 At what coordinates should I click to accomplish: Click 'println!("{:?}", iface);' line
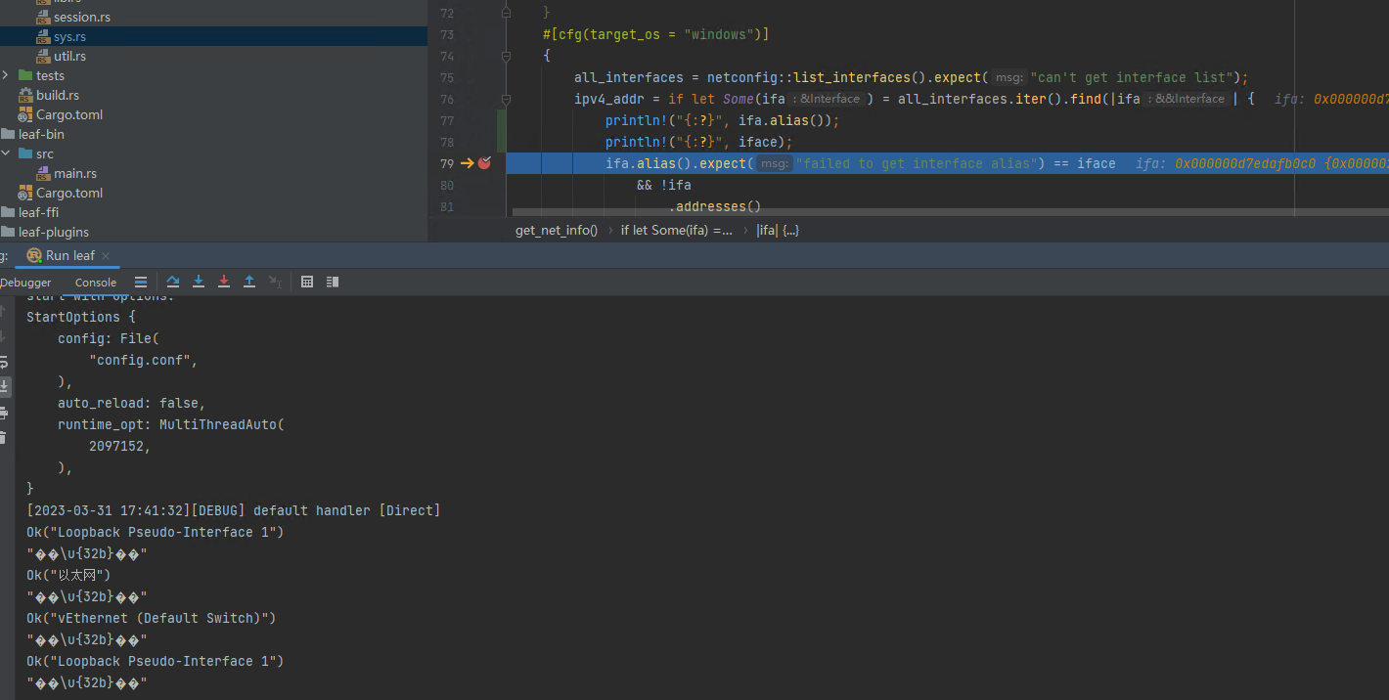click(699, 142)
